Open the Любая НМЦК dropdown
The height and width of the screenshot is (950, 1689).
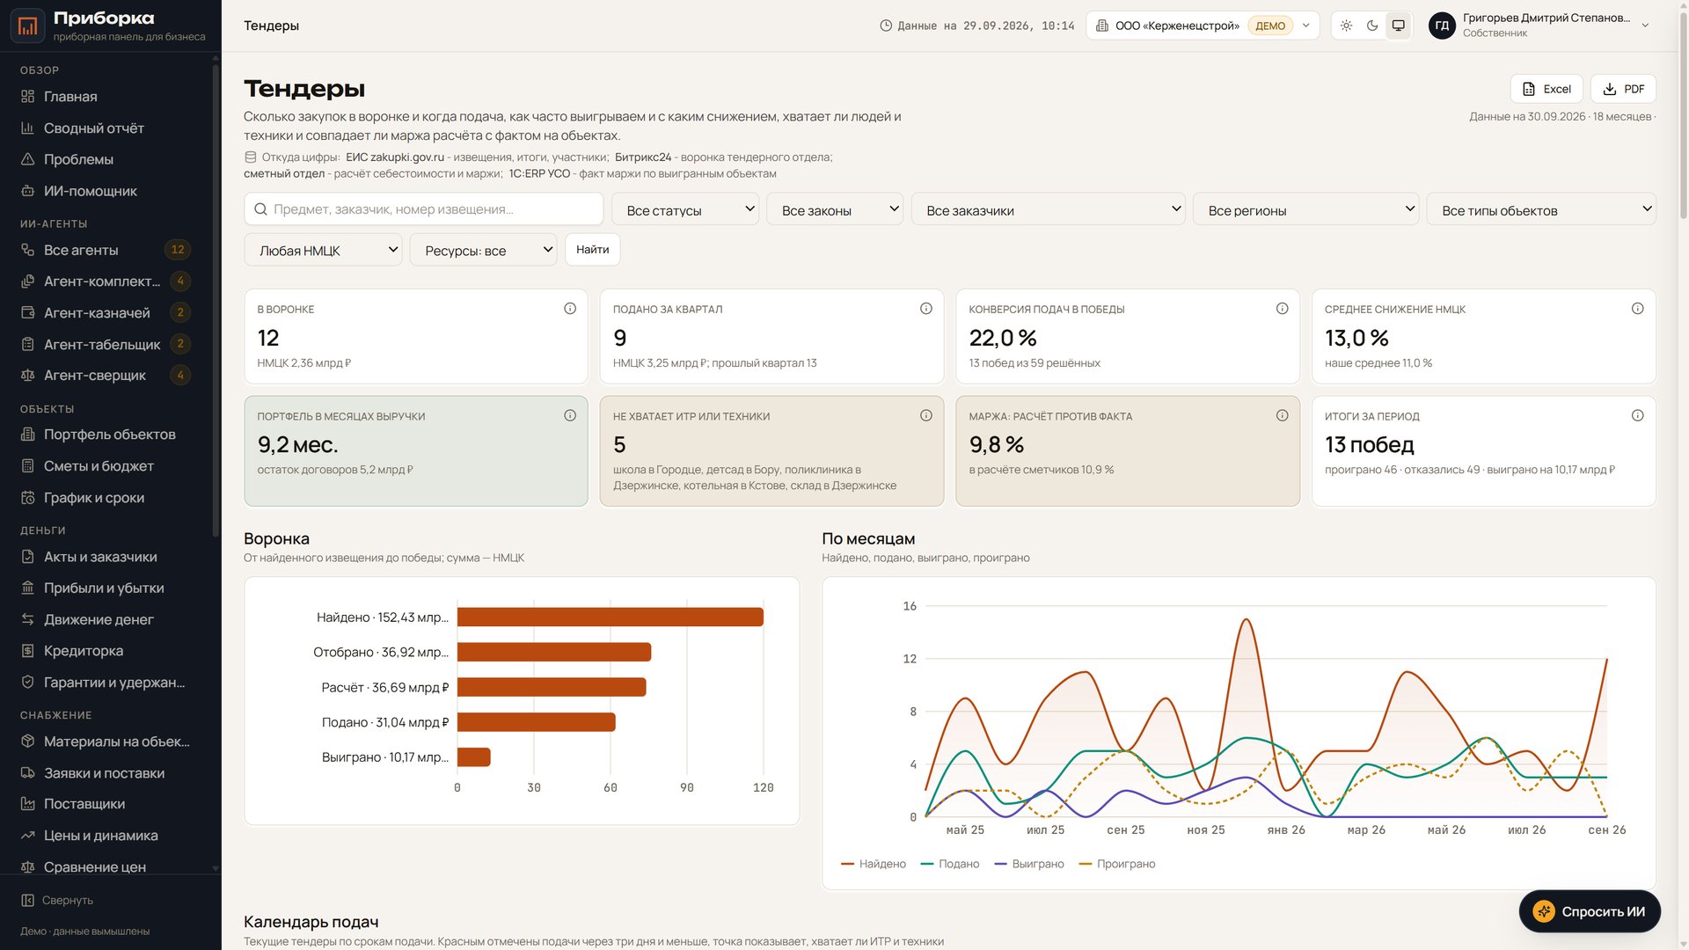[323, 250]
